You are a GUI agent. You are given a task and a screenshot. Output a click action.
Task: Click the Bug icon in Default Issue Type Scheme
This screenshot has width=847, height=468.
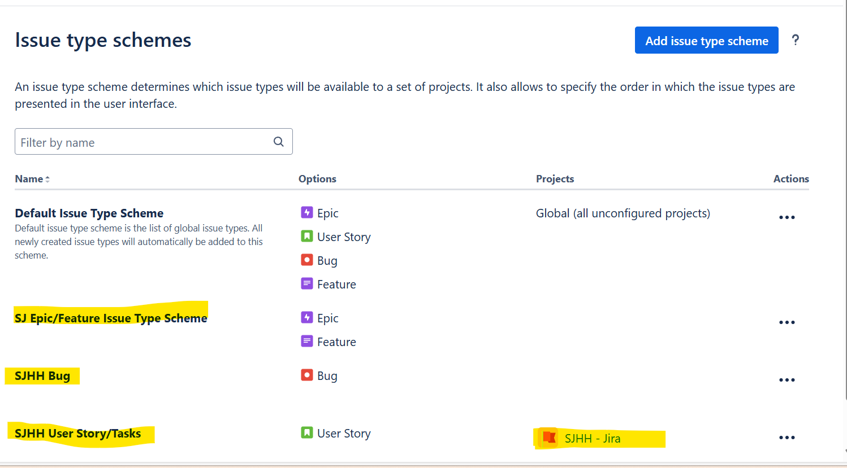pyautogui.click(x=306, y=260)
